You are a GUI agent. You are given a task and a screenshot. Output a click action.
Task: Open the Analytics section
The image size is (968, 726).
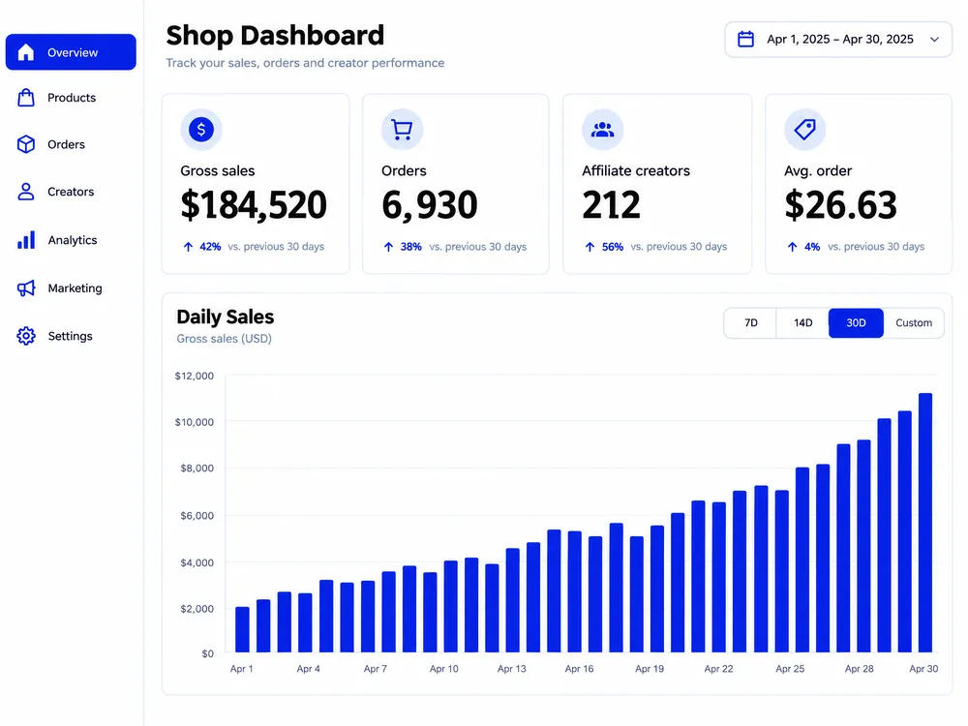coord(71,239)
